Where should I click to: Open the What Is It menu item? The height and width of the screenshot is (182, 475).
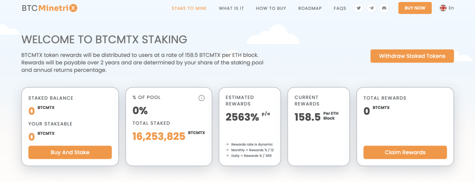[x=231, y=9]
